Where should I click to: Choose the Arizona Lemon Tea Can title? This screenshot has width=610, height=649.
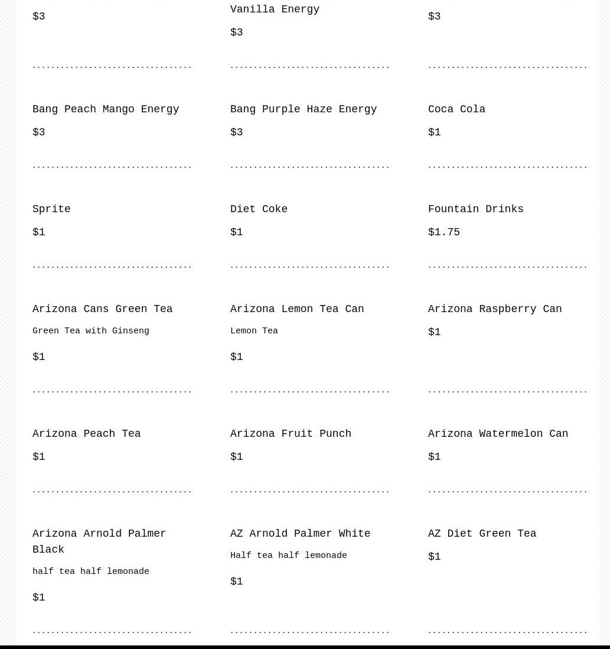click(297, 309)
